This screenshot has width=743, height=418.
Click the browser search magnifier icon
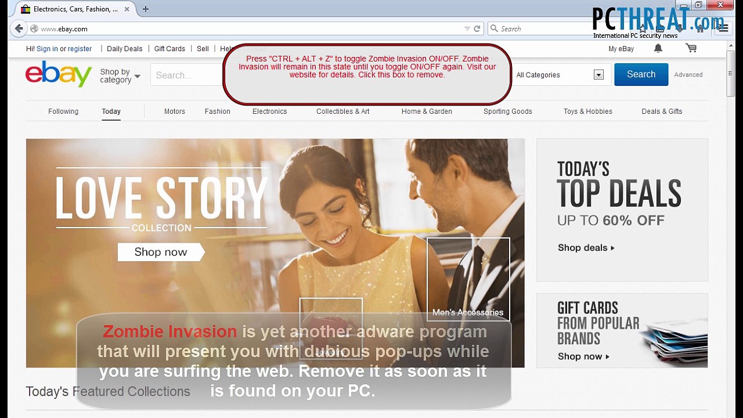494,28
